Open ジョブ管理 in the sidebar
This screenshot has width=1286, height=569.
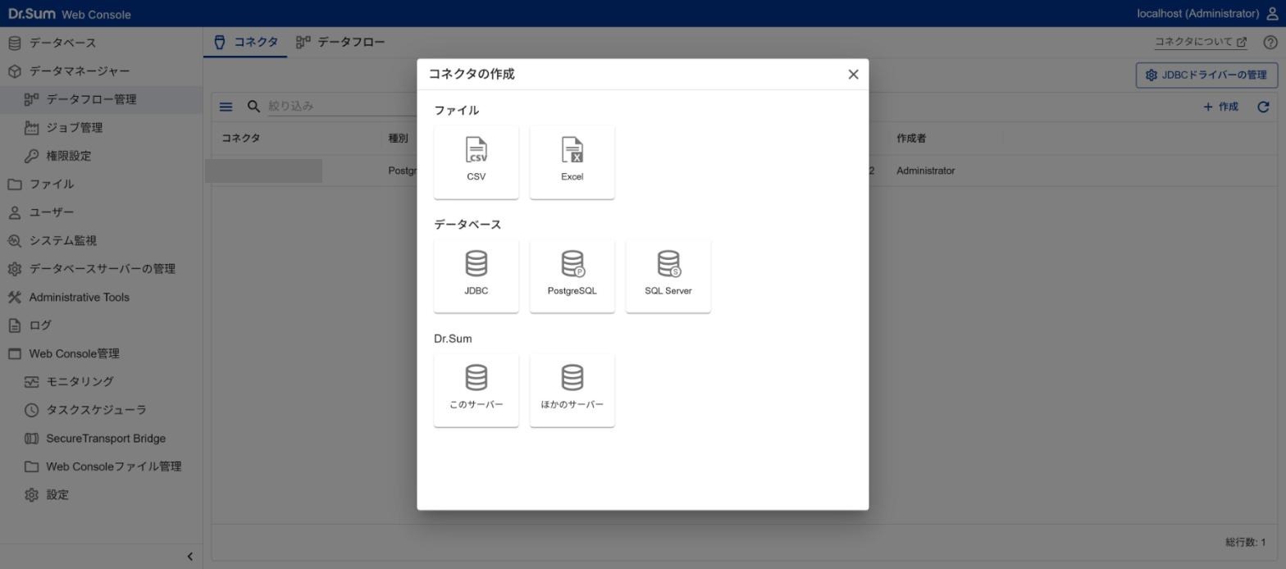coord(101,128)
